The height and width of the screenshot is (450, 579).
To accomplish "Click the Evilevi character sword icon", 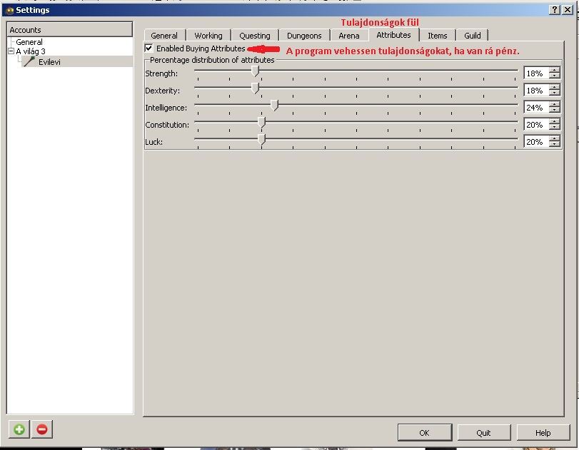I will pyautogui.click(x=29, y=62).
